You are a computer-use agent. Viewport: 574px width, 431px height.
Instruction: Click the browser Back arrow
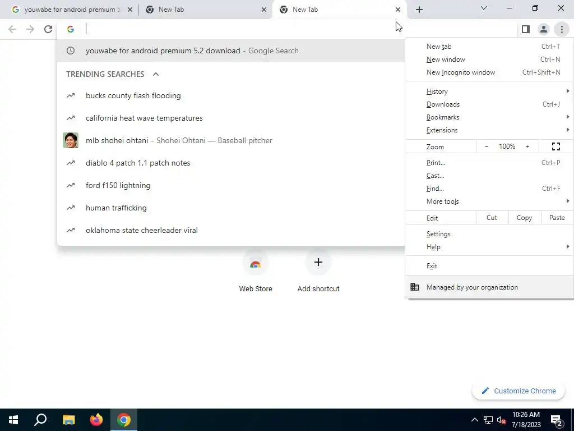[x=12, y=29]
